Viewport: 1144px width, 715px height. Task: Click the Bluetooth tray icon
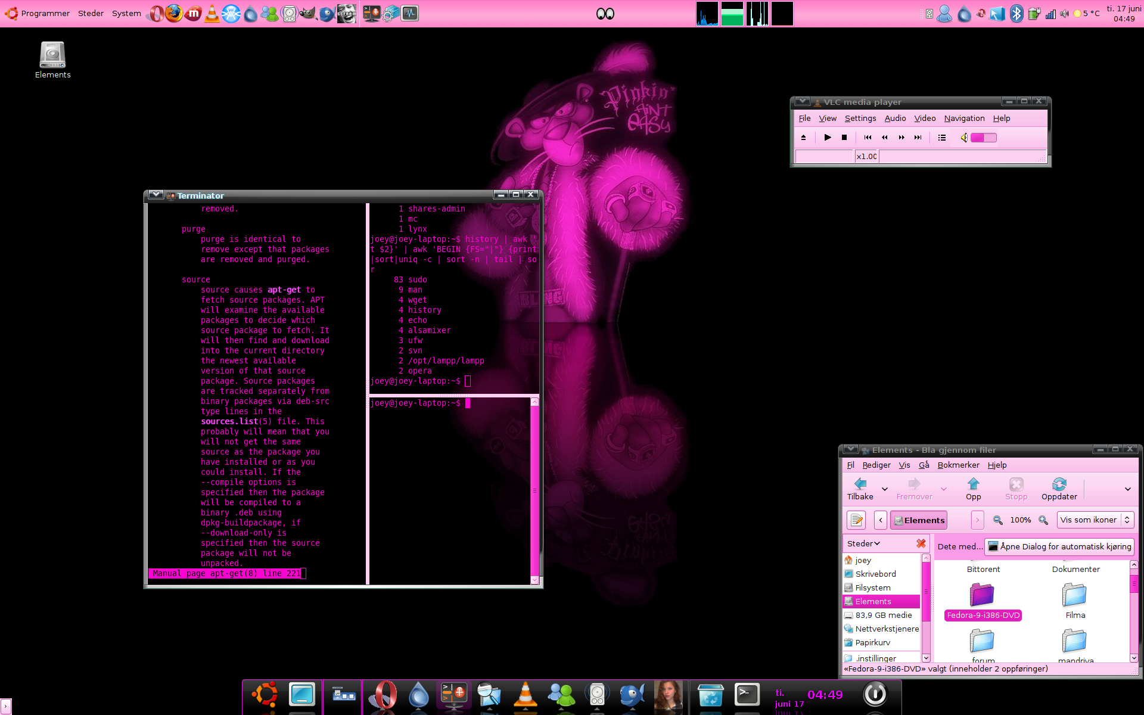[x=1016, y=13]
